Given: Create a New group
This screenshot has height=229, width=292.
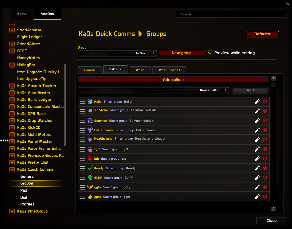Looking at the screenshot, I should coord(181,53).
